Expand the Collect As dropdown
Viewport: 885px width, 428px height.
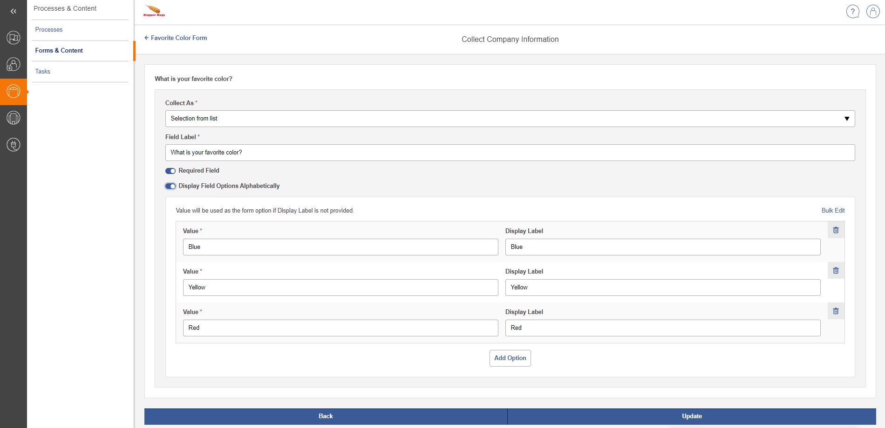(x=510, y=119)
